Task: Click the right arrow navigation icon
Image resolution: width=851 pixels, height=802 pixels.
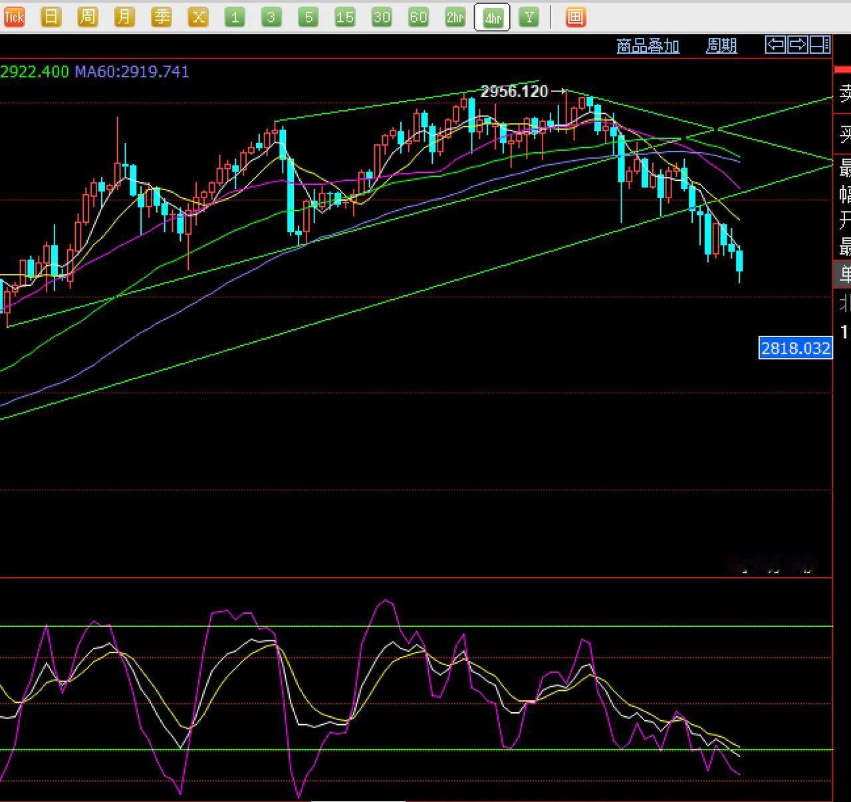Action: (797, 45)
